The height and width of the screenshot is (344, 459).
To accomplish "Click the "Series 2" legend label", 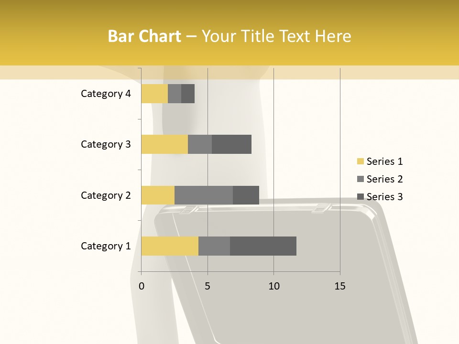I will coord(384,179).
